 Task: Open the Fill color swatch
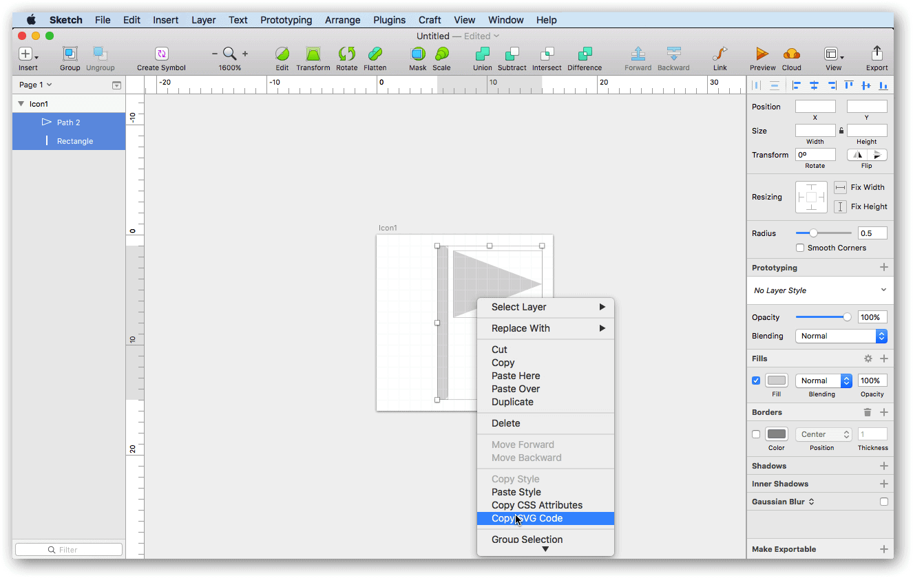777,381
